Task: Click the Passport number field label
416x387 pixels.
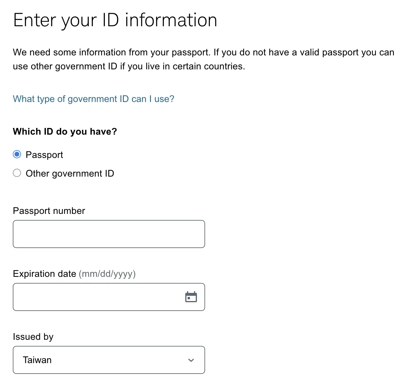Action: click(49, 211)
